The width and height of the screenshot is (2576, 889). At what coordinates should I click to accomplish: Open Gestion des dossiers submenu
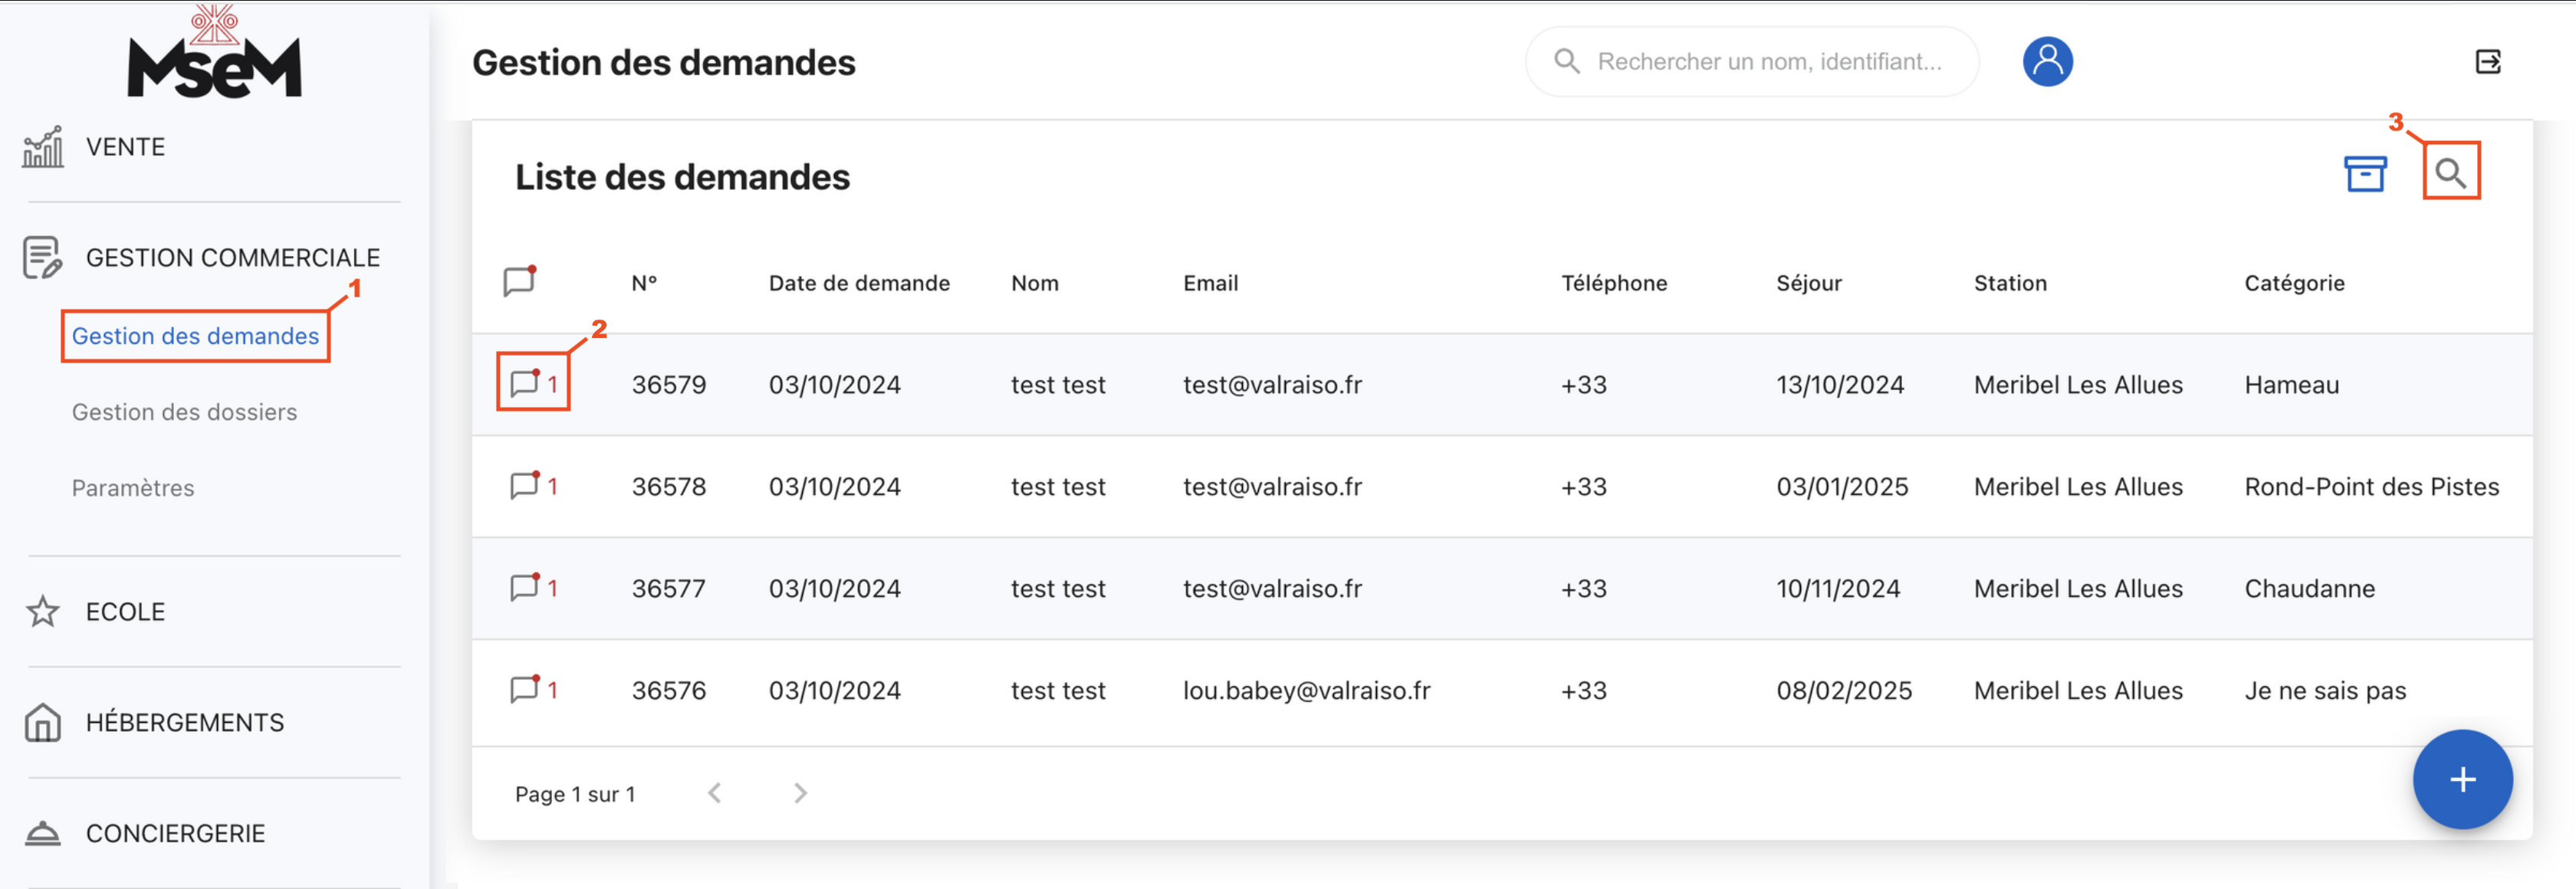pos(184,412)
